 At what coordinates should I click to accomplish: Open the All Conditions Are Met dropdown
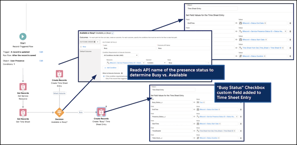coord(120,55)
